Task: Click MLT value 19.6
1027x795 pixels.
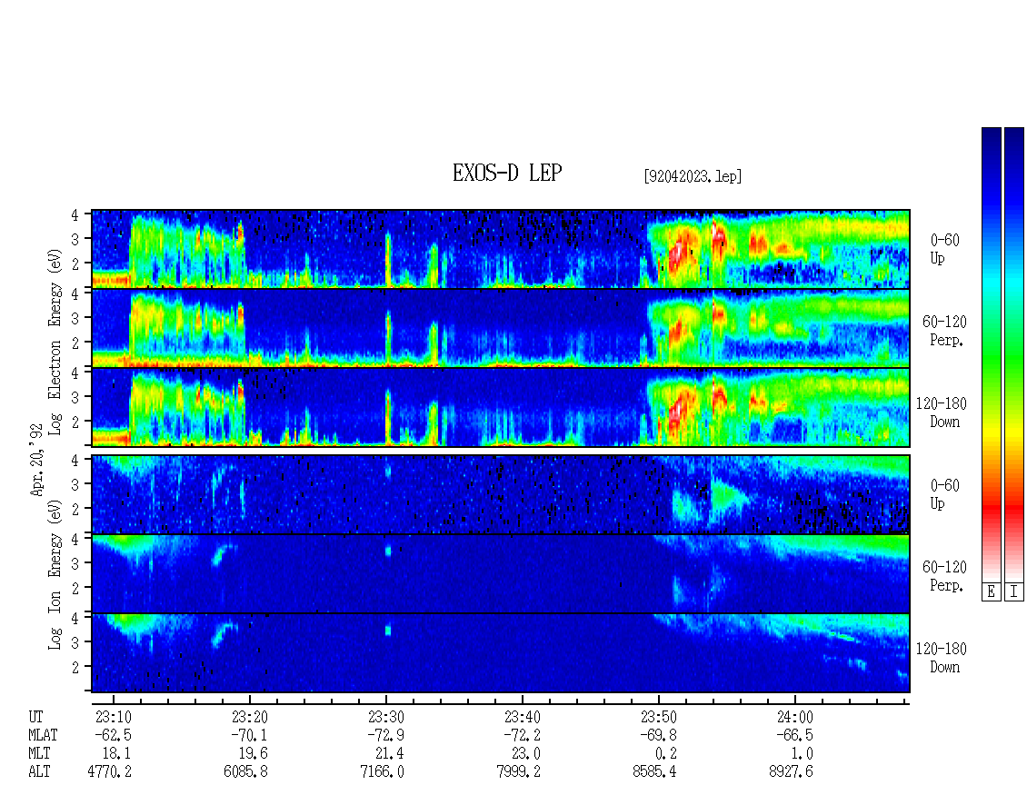Action: coord(253,754)
